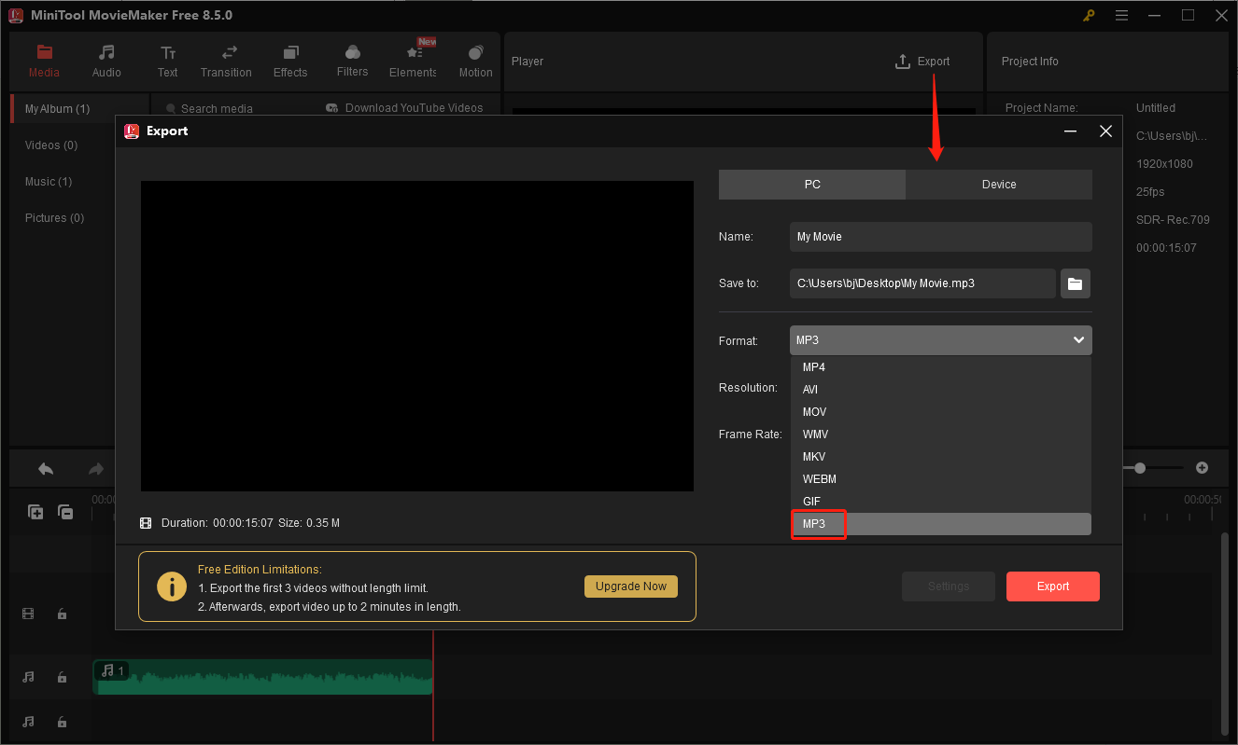Select the Transition tool
The image size is (1238, 745).
coord(226,61)
